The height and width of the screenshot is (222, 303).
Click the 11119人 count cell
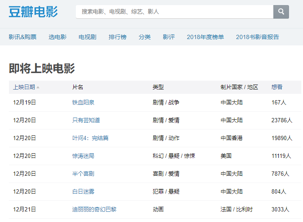281,156
